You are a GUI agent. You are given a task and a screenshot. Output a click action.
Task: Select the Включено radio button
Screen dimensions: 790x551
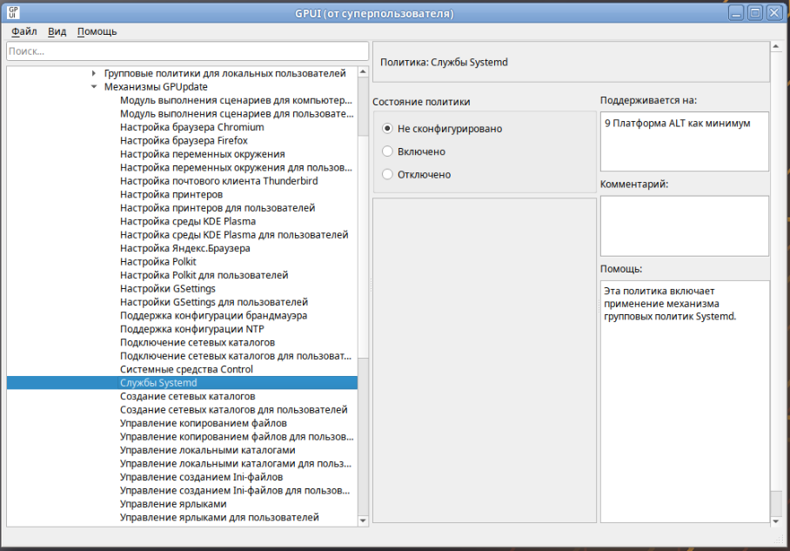(x=387, y=151)
